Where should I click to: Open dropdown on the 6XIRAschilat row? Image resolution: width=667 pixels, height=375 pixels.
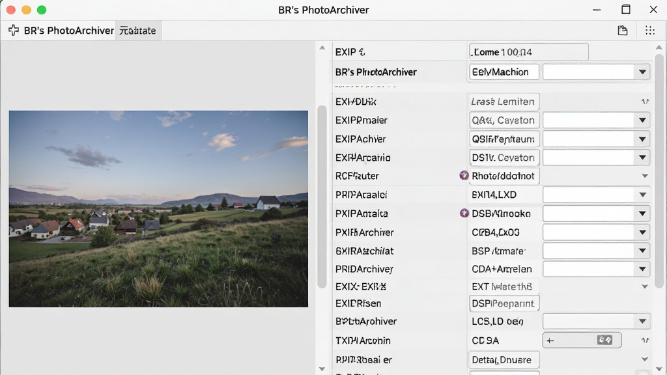(x=642, y=251)
